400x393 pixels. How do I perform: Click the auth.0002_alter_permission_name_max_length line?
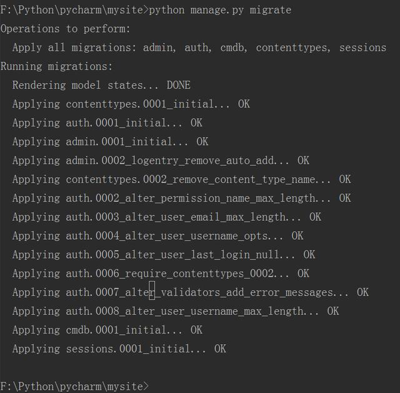(x=182, y=198)
